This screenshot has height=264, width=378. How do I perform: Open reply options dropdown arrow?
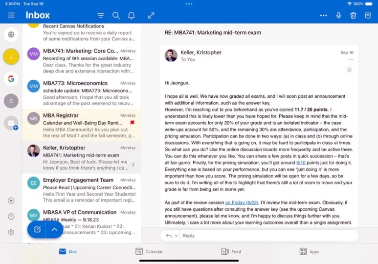(176, 236)
